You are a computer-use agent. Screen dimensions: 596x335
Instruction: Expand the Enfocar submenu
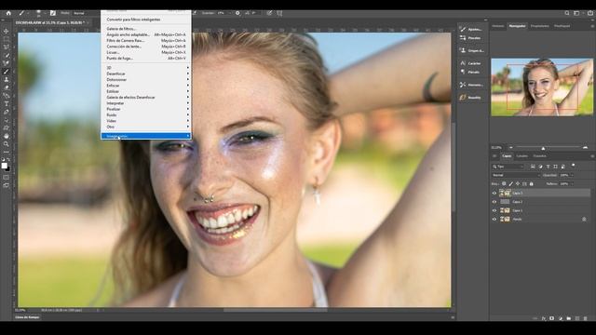point(146,86)
